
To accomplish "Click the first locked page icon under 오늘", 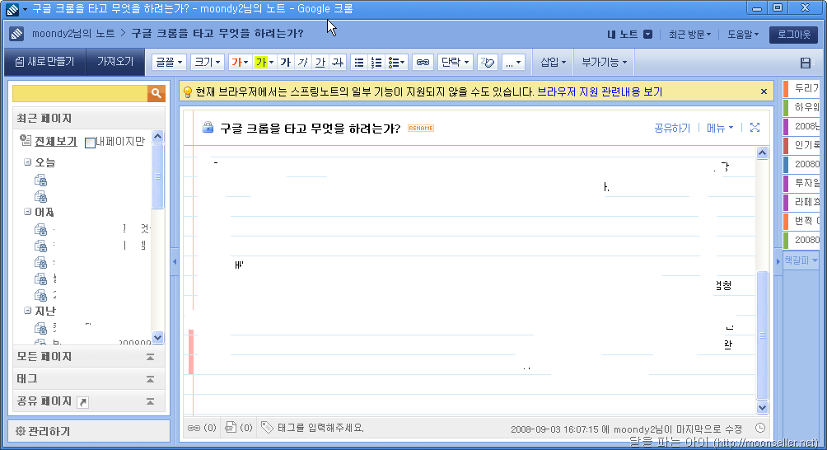I will pos(40,180).
